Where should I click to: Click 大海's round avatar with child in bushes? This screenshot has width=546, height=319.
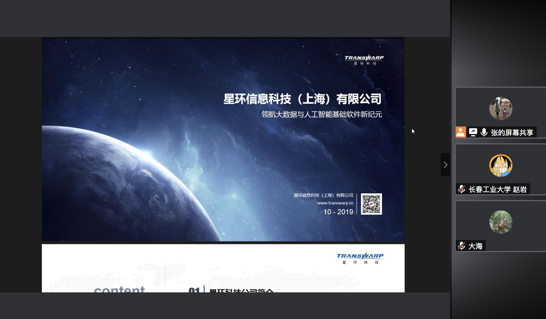click(501, 222)
